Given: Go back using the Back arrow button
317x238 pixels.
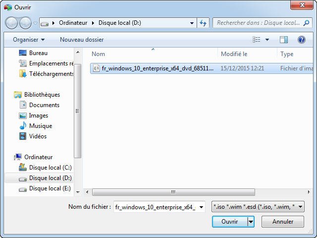Looking at the screenshot, I should coord(11,23).
